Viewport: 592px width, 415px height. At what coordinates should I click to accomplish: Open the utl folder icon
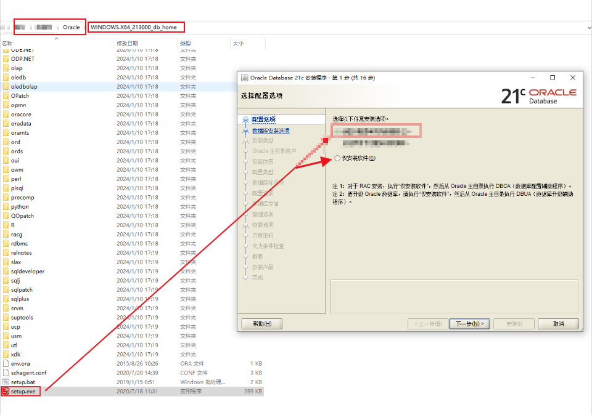click(x=6, y=345)
